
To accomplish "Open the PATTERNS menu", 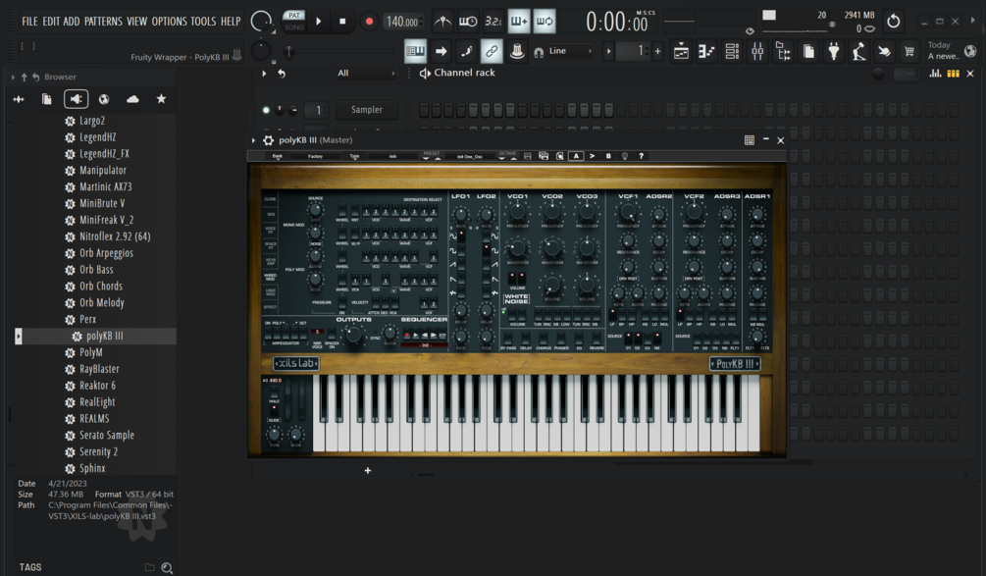I will [103, 22].
